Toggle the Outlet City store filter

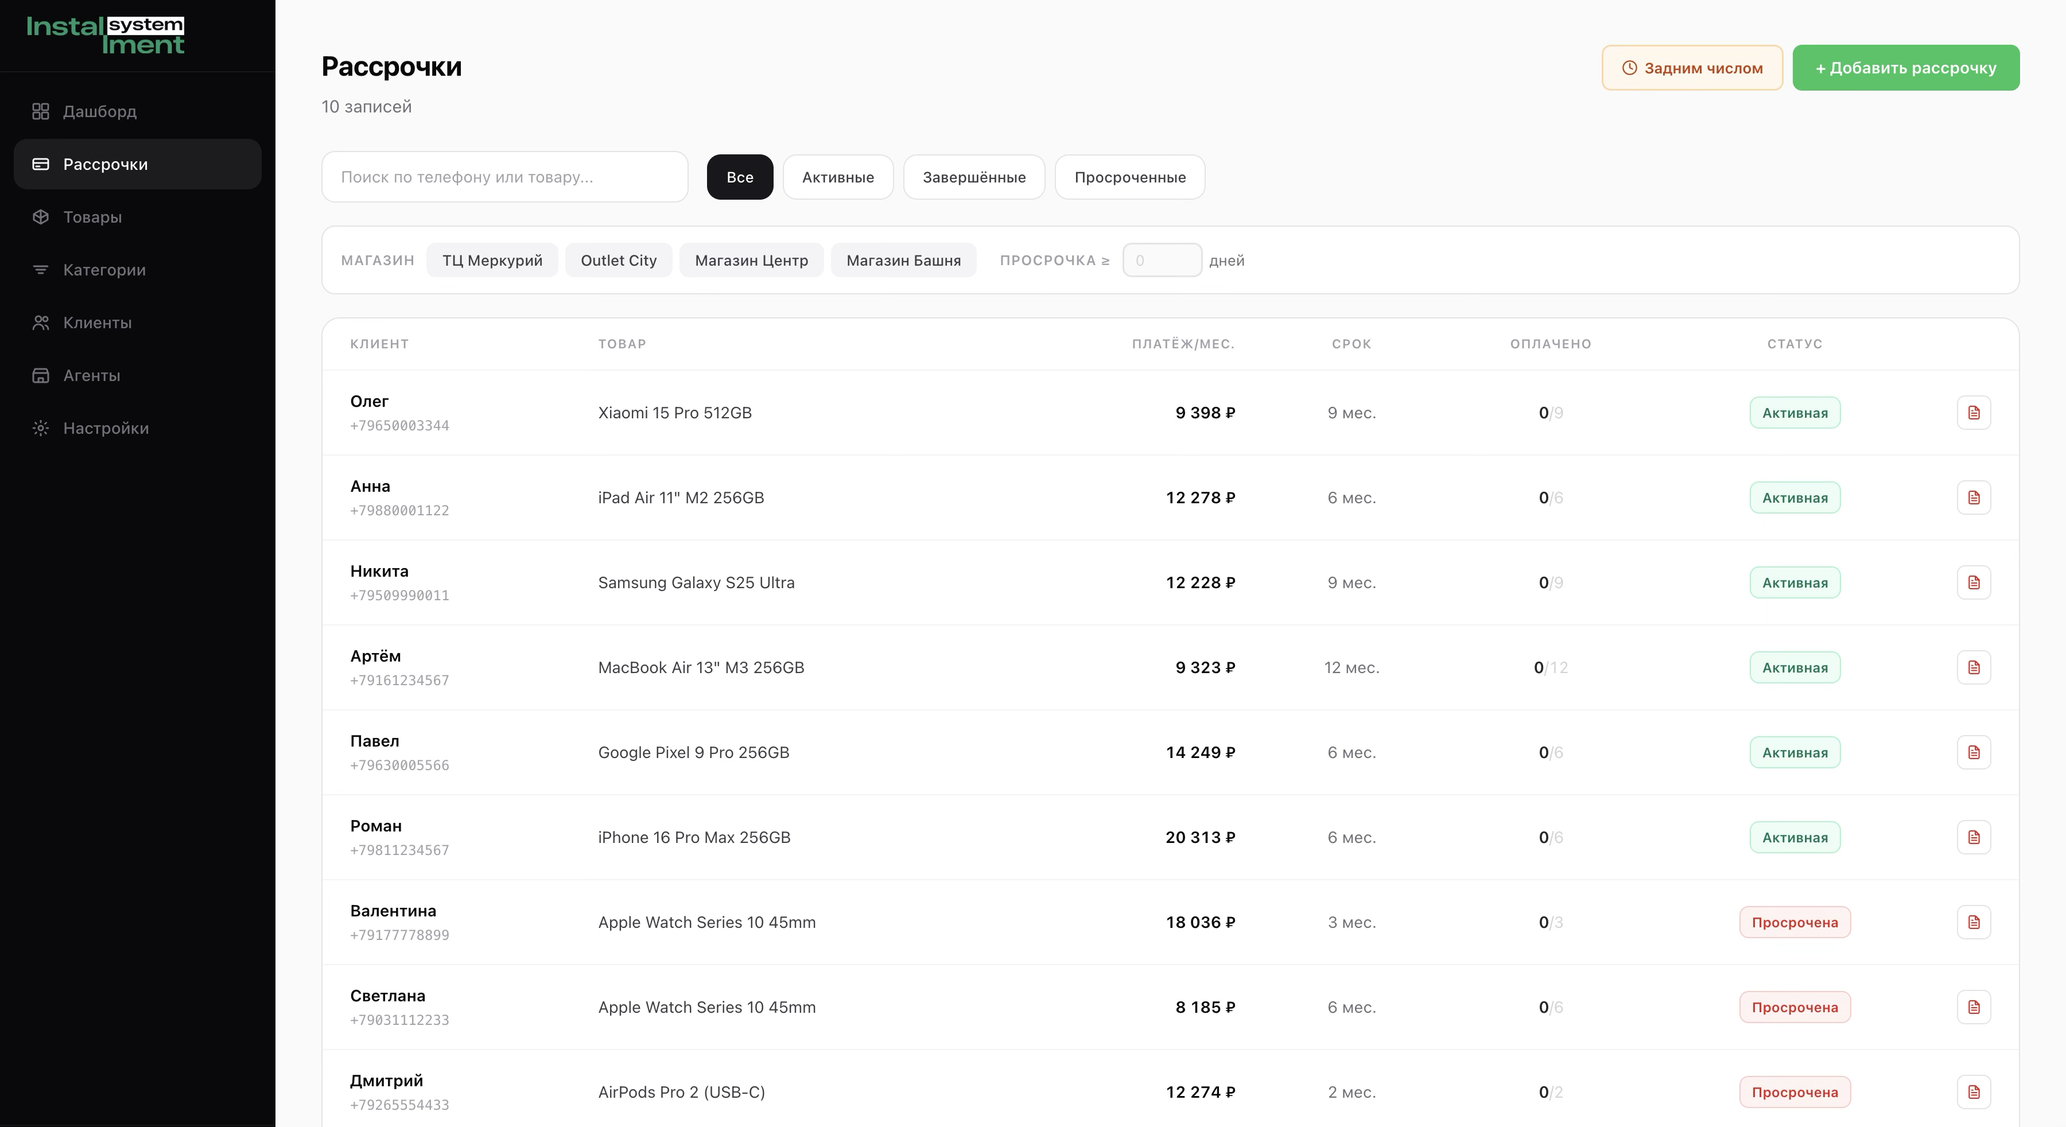pyautogui.click(x=618, y=261)
